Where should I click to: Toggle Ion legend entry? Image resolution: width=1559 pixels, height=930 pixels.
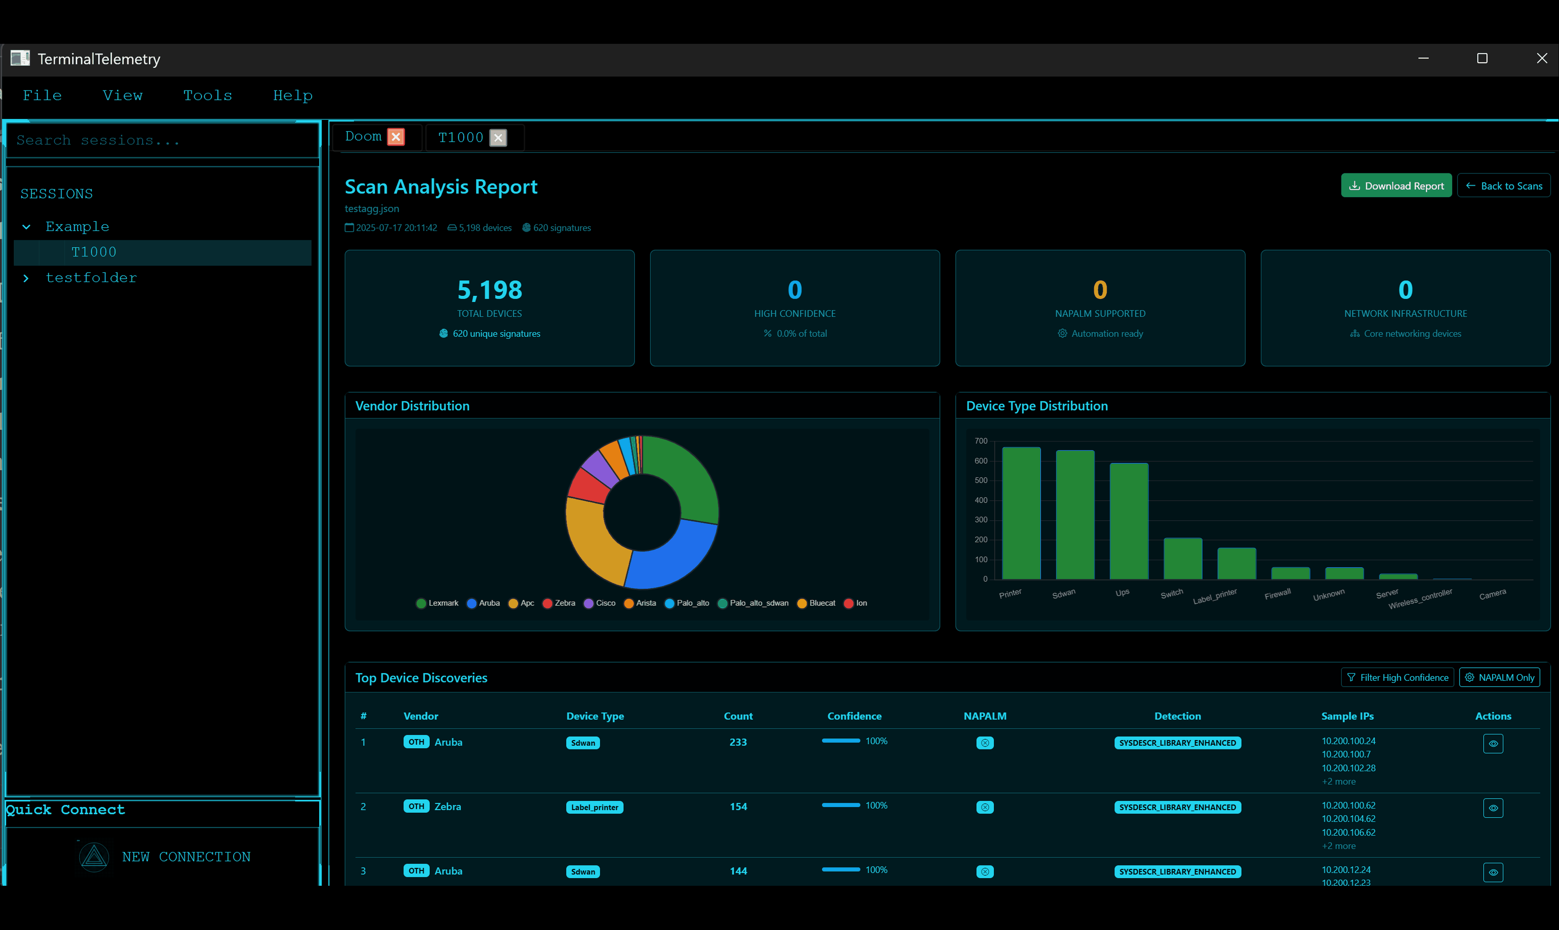[x=856, y=603]
